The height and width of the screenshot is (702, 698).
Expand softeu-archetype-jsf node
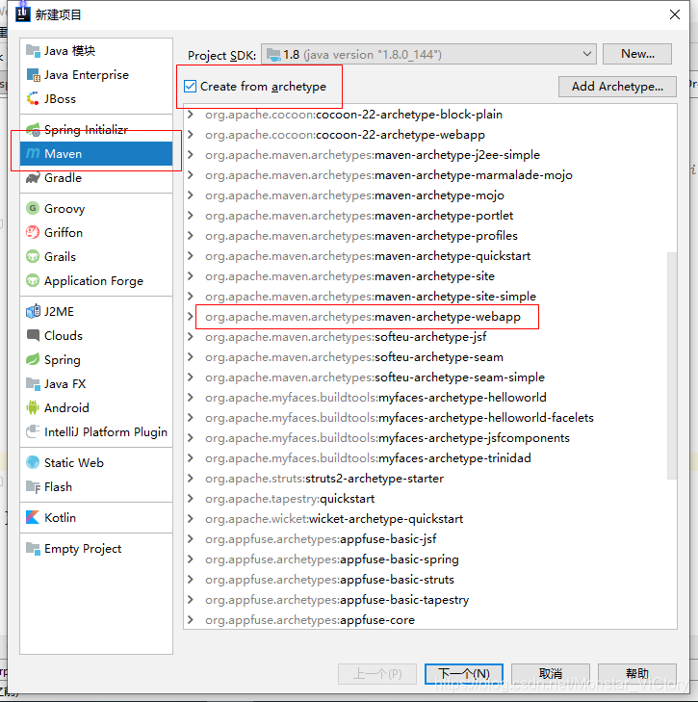click(191, 337)
